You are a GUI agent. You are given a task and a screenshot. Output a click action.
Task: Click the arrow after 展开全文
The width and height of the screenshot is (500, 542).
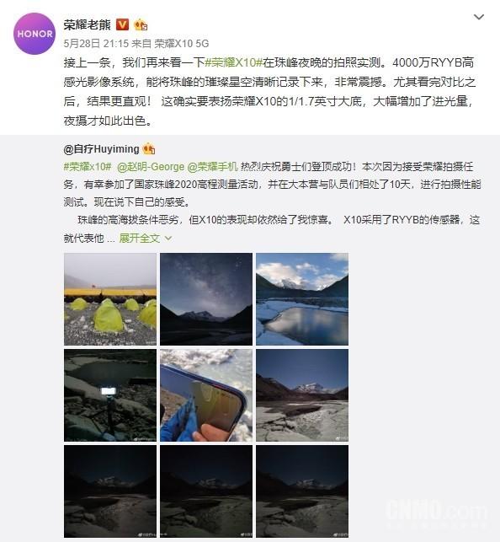[168, 238]
